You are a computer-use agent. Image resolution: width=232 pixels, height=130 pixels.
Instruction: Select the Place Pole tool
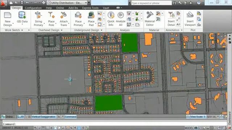coord(51,19)
